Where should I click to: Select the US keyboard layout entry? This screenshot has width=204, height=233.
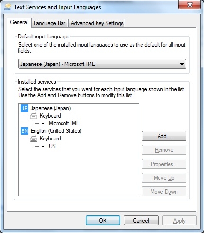(x=52, y=146)
